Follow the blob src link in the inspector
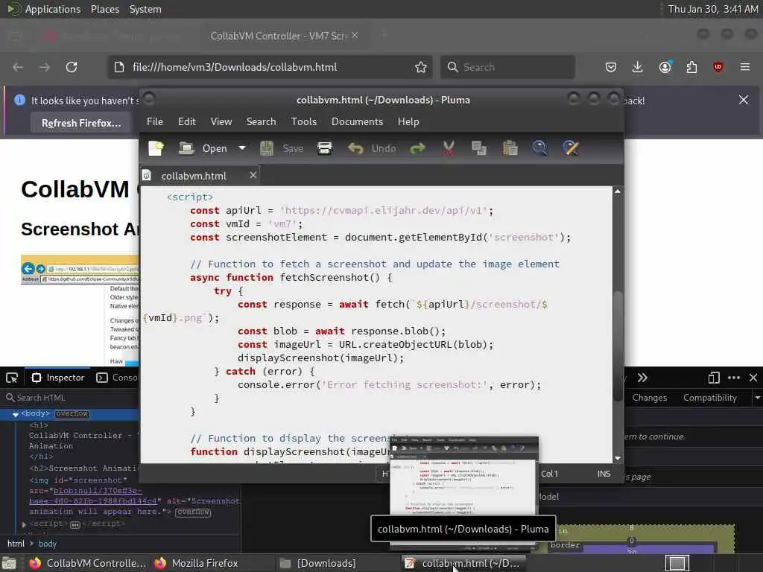Viewport: 763px width, 572px height. click(x=93, y=496)
